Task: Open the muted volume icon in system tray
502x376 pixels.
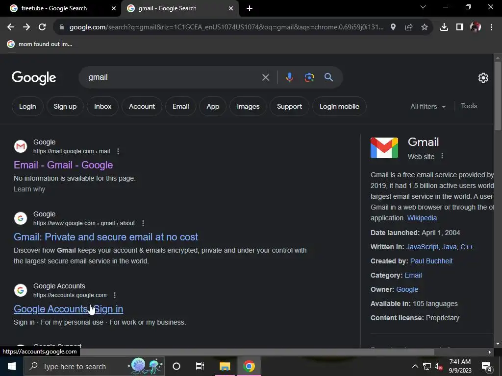Action: (x=438, y=366)
